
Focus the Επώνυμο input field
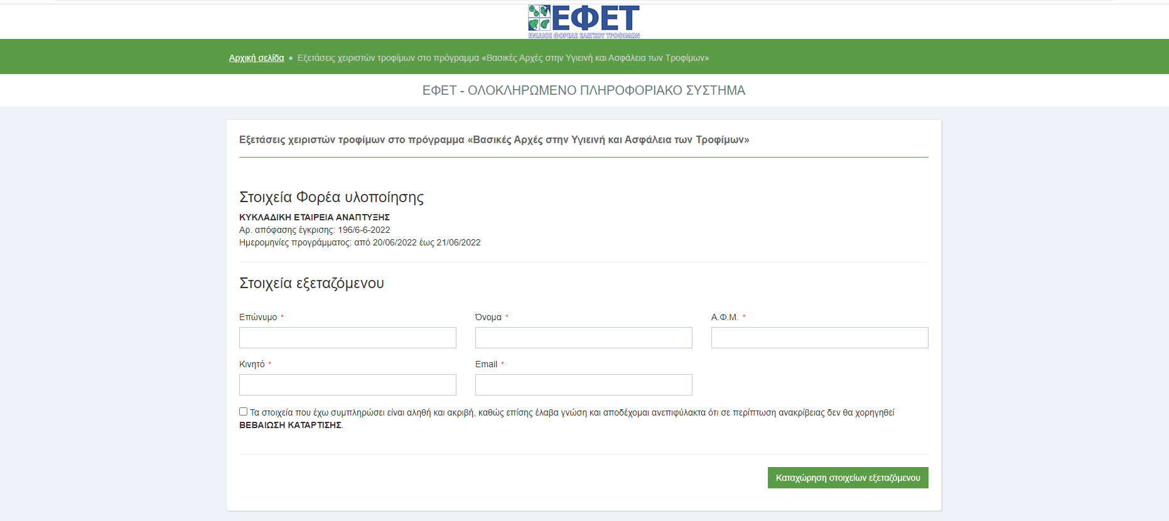pyautogui.click(x=348, y=338)
